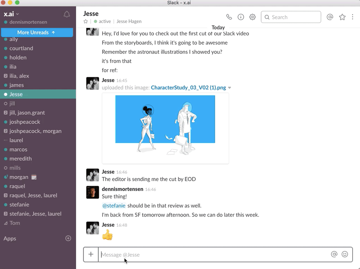Viewport: 360px width, 269px height.
Task: Switch to joshpeacock direct message
Action: pos(38,122)
